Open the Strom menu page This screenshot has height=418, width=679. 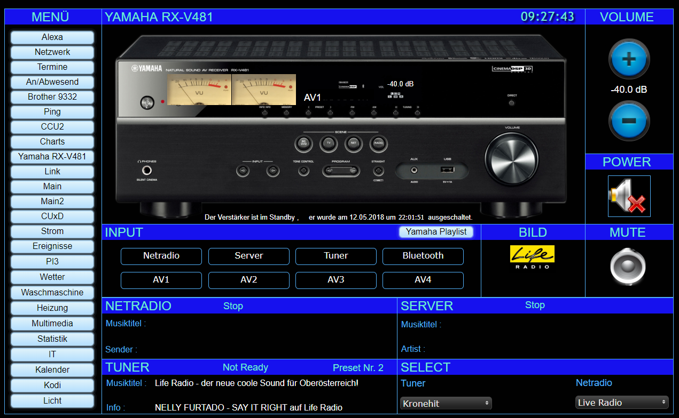click(x=52, y=231)
